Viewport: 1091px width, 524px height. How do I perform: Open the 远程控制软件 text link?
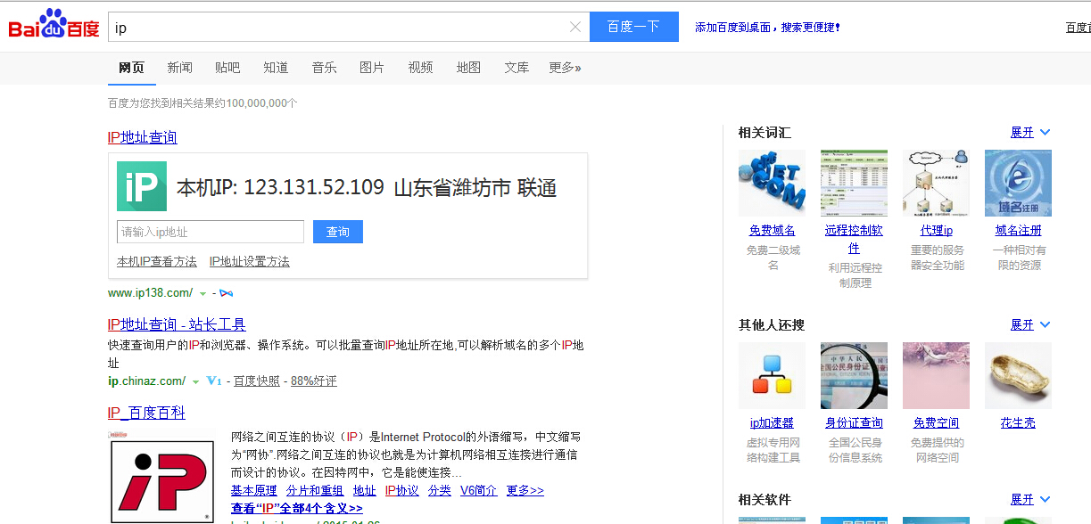(x=854, y=239)
